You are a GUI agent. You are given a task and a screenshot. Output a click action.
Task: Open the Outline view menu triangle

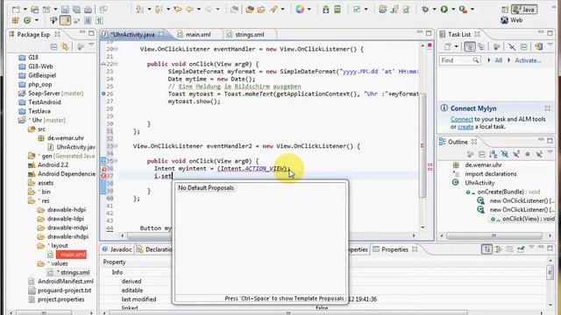point(550,152)
